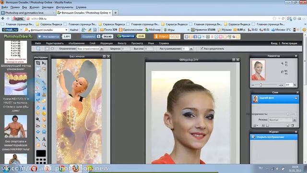Viewport: 307px width, 173px height.
Task: Select the Blur droplet tool
Action: tap(38, 107)
